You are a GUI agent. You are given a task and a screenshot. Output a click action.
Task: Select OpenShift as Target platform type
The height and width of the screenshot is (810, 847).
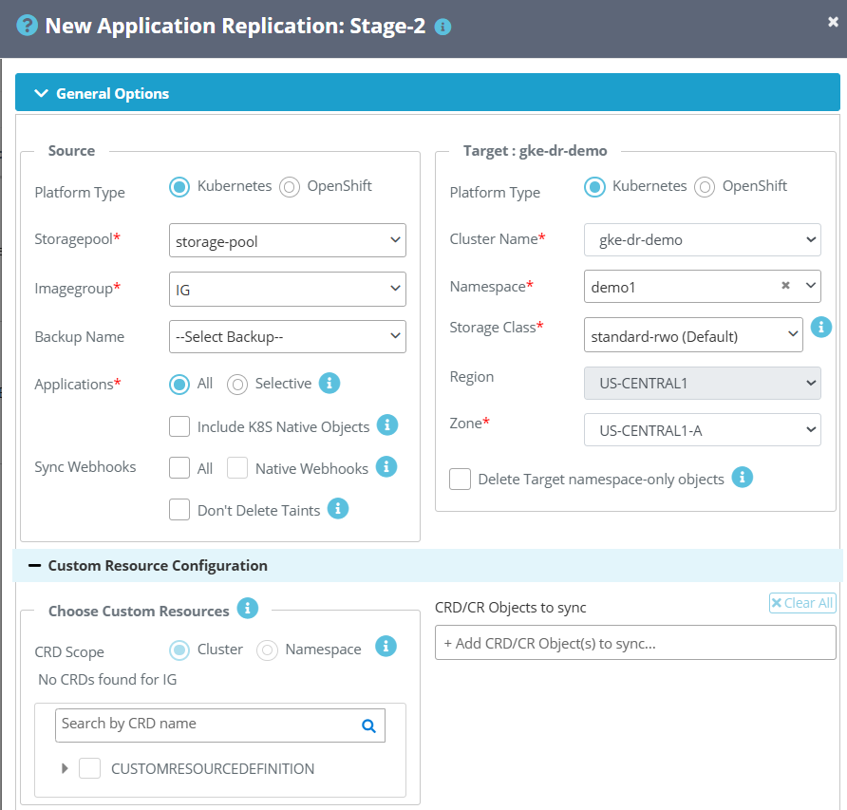click(705, 187)
